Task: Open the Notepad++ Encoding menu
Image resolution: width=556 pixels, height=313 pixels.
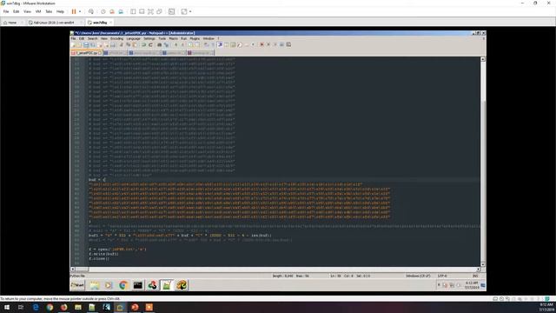Action: click(x=116, y=38)
